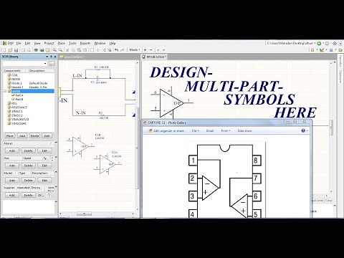Open the Window menu

coord(100,43)
